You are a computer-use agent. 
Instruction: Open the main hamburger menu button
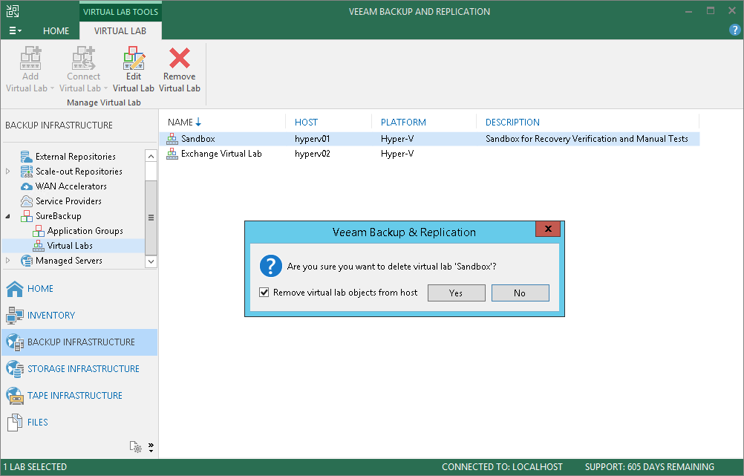point(15,31)
